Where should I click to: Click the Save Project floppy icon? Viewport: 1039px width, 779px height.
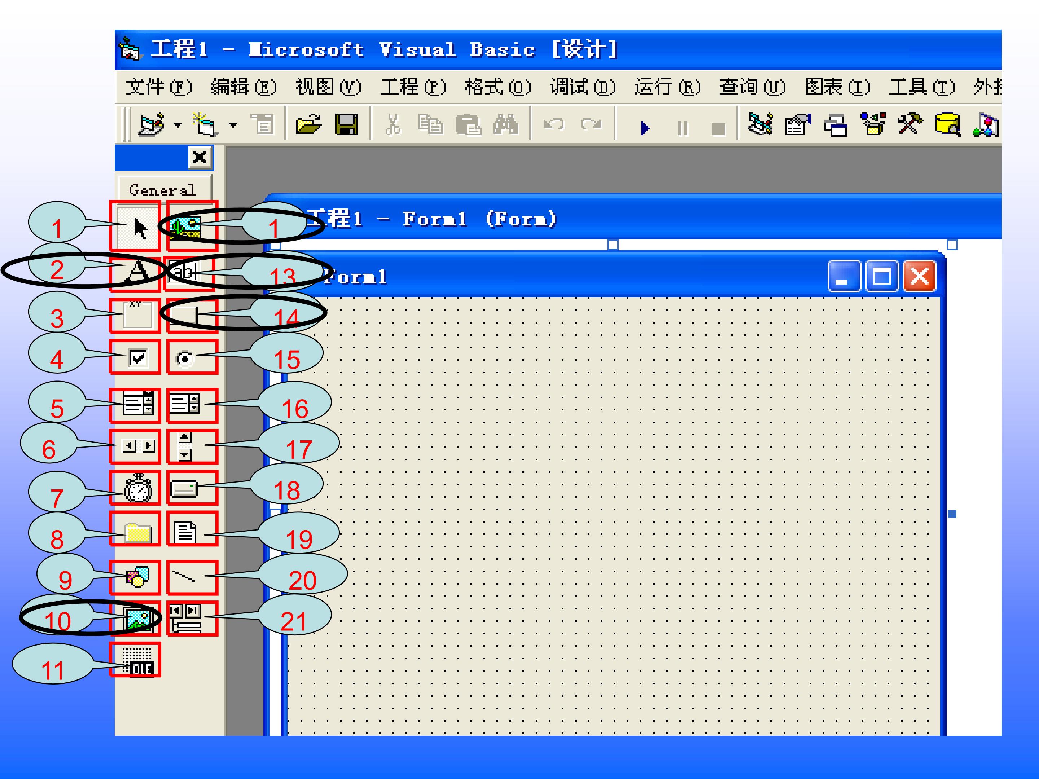(x=346, y=125)
